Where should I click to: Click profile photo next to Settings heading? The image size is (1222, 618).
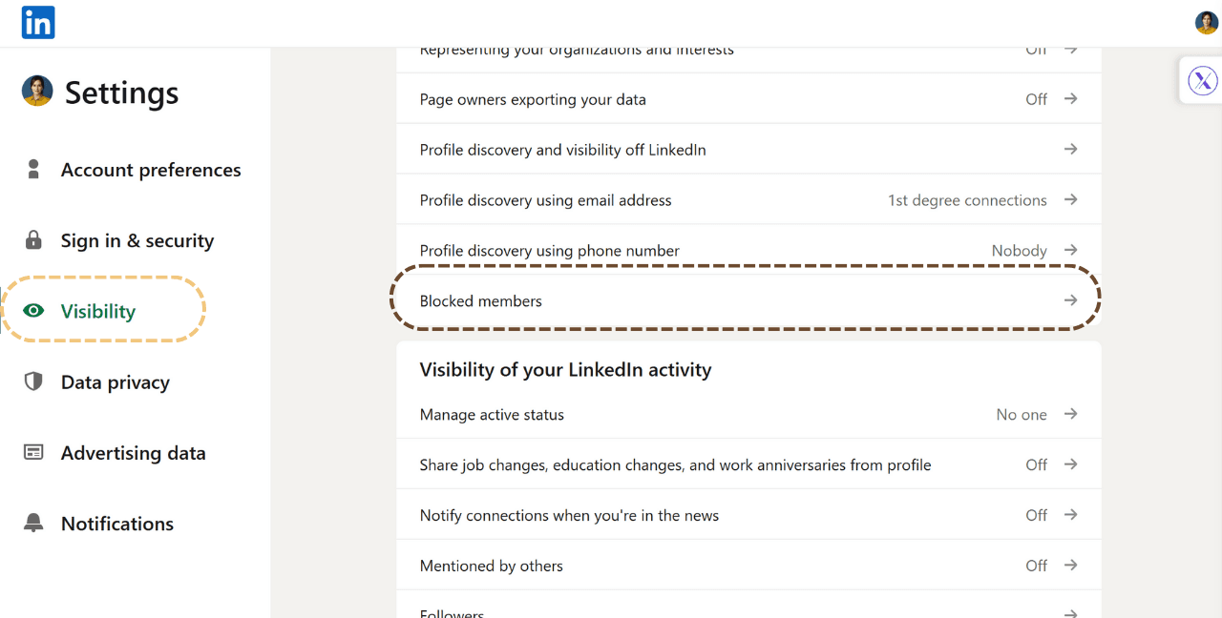(x=37, y=92)
